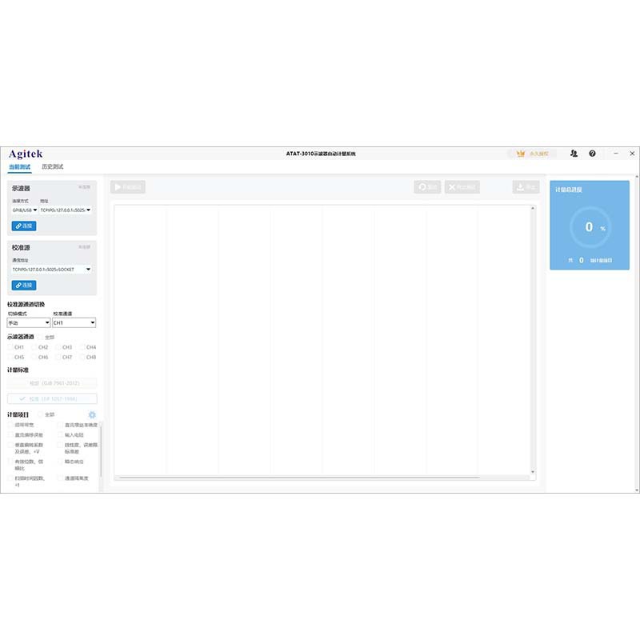Click the calibrator source 连接 button
Viewport: 640px width, 640px height.
point(24,286)
